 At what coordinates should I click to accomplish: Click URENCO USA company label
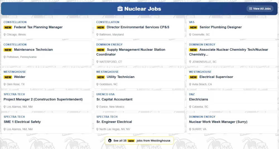(x=105, y=94)
